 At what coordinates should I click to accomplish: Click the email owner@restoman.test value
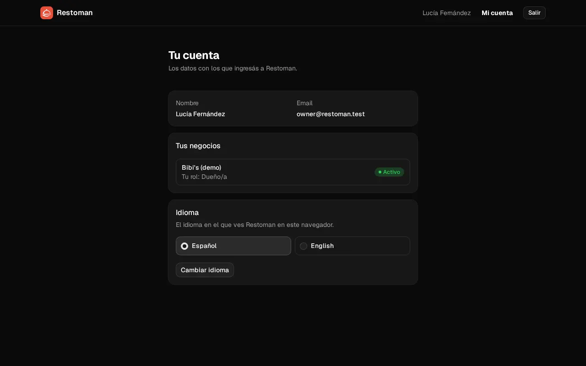tap(331, 114)
